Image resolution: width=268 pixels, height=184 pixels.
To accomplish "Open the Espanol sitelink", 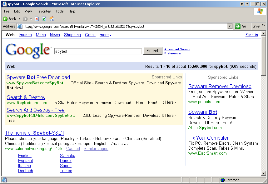I will click(26, 161).
